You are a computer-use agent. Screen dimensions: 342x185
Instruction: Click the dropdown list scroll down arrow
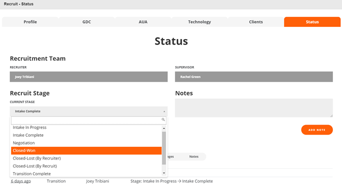pos(164,173)
